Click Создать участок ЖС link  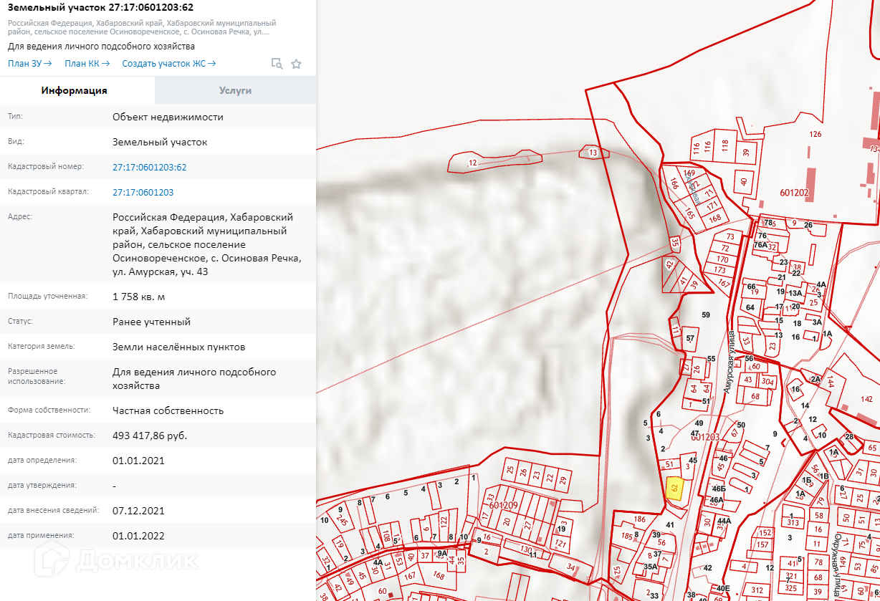tap(169, 64)
